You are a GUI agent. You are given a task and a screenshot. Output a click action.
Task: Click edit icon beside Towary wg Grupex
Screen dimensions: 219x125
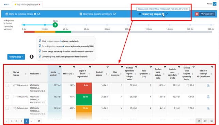tap(167, 14)
